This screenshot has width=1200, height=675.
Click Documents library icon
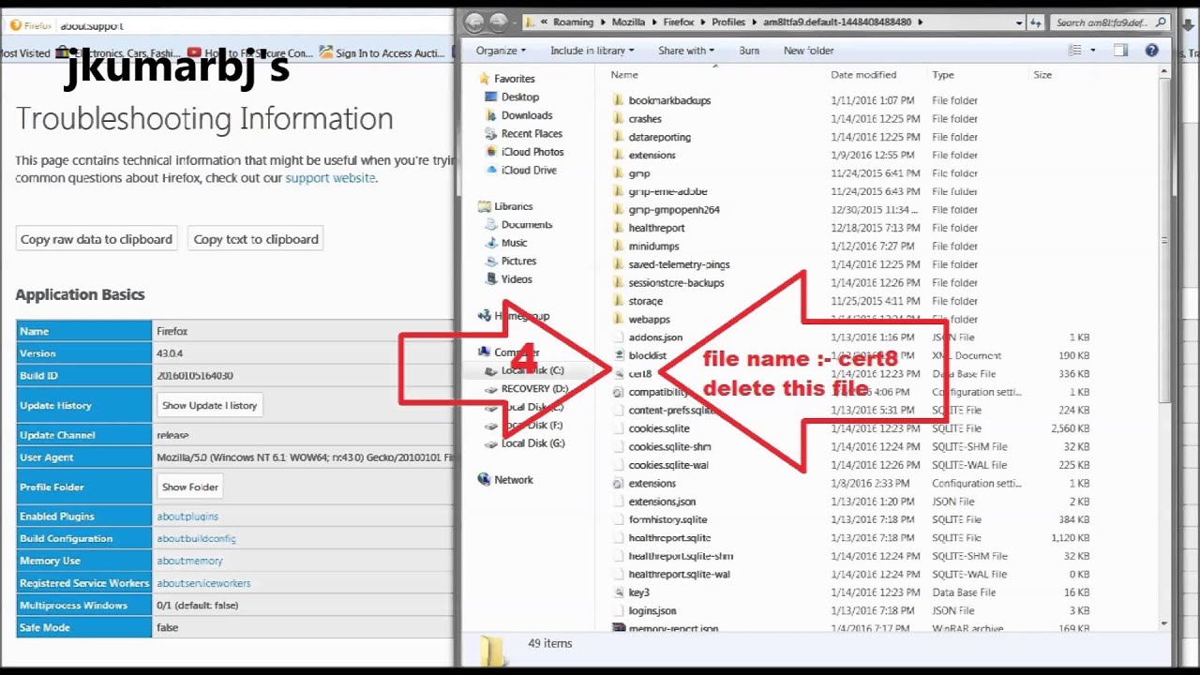pos(491,225)
